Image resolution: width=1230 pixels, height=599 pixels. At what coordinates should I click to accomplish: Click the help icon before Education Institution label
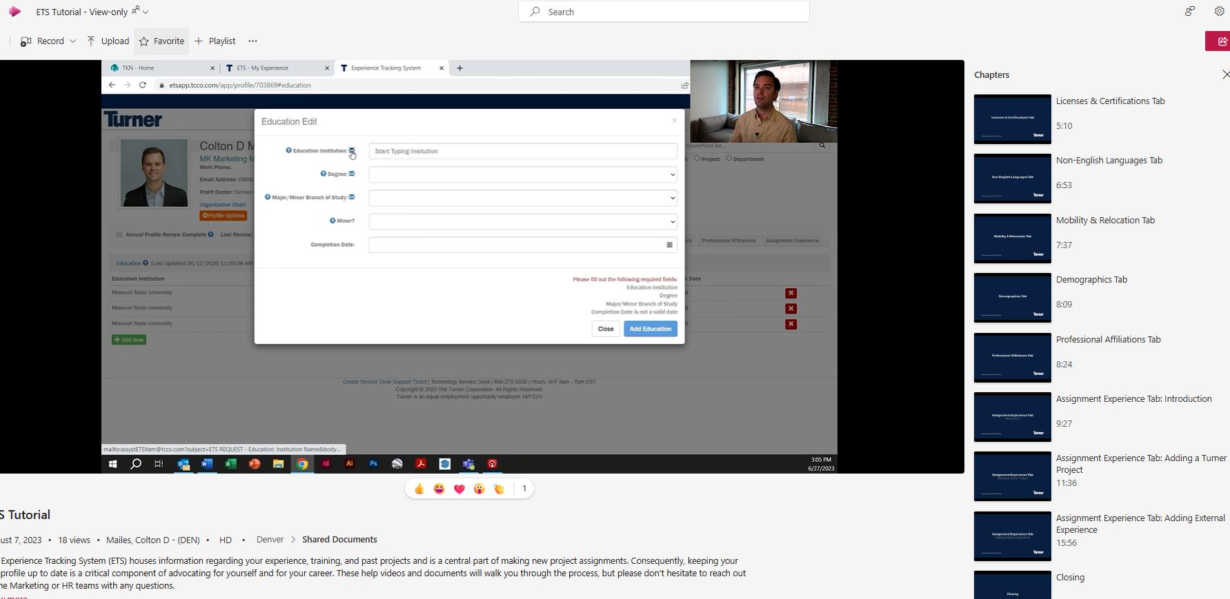coord(288,150)
